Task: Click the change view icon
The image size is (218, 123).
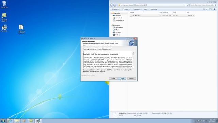Action: [204, 9]
